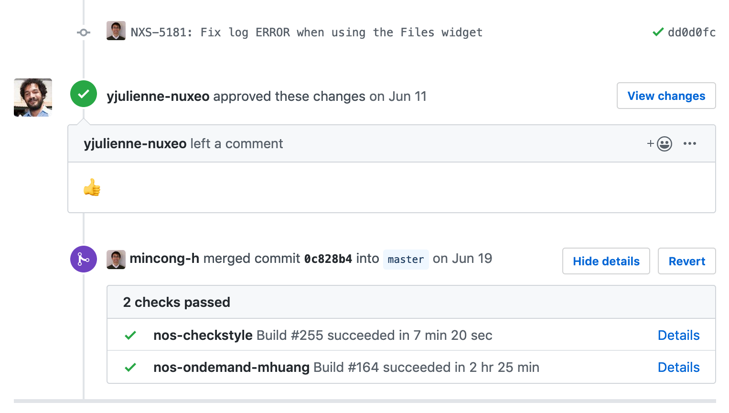
Task: Click the green approved checkmark badge
Action: [x=84, y=94]
